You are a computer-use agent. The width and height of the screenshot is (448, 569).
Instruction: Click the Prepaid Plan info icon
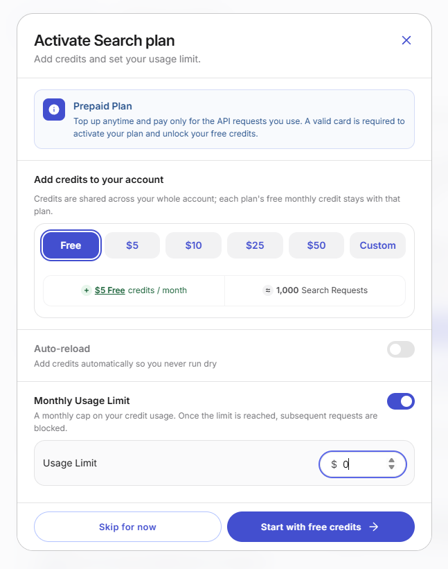click(54, 110)
